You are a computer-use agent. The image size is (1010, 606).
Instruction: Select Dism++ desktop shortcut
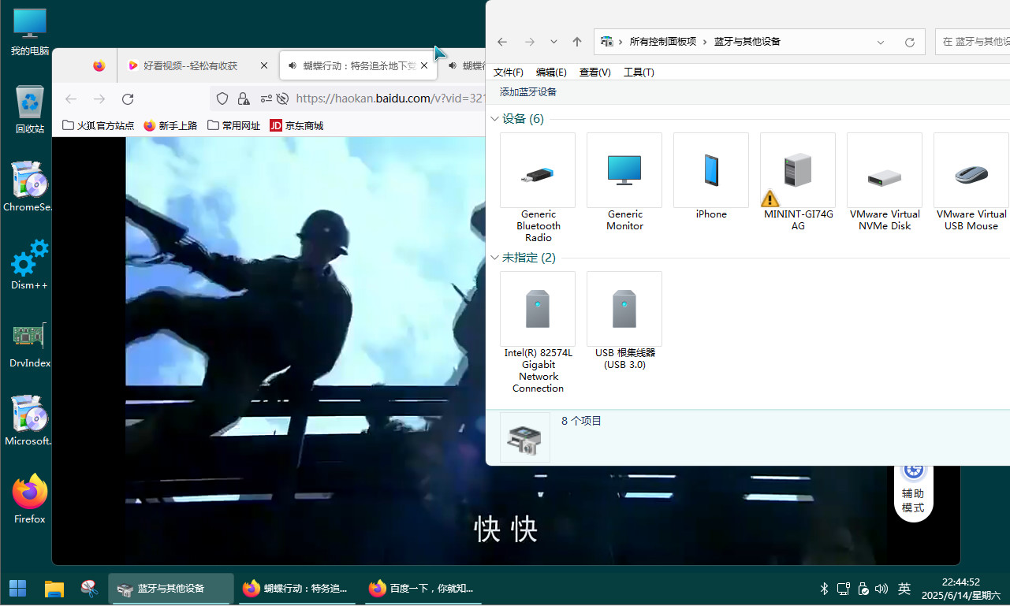click(x=30, y=265)
